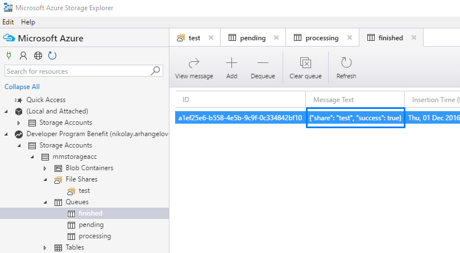Select message ID a1ef25e6 cell
Image resolution: width=460 pixels, height=253 pixels.
[240, 118]
